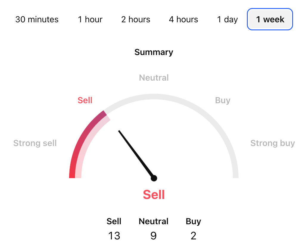Select the 1 day timeframe
This screenshot has height=251, width=302.
pyautogui.click(x=227, y=20)
